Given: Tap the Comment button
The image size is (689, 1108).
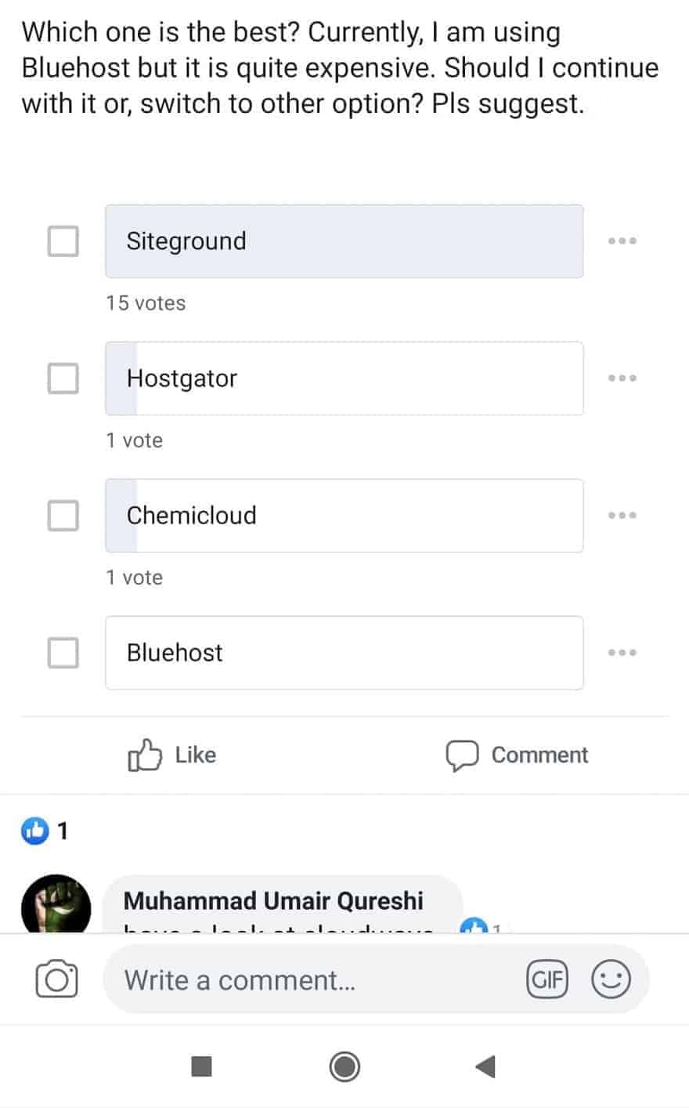Looking at the screenshot, I should tap(517, 755).
